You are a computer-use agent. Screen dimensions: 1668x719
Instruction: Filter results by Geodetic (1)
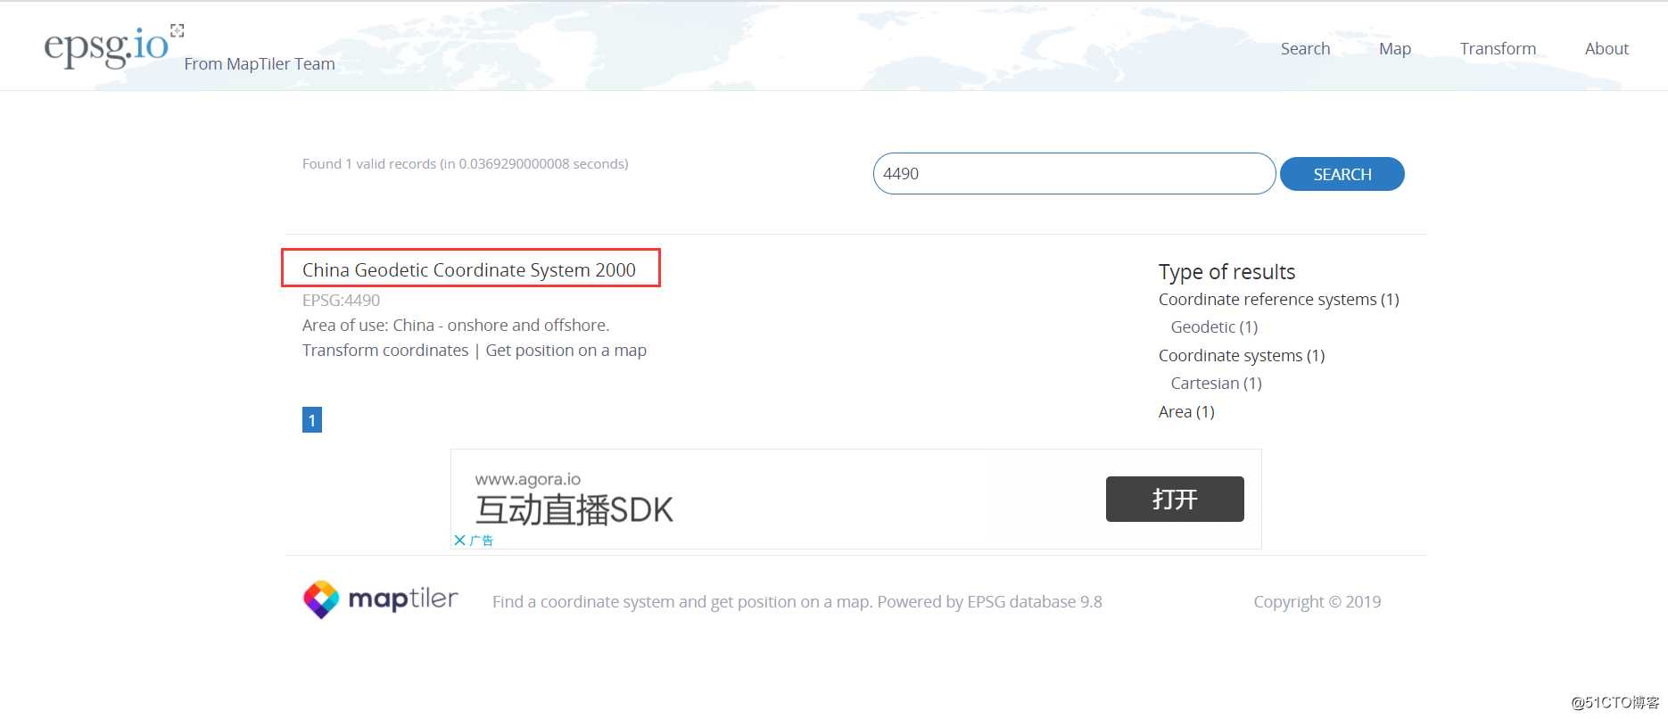coord(1214,327)
